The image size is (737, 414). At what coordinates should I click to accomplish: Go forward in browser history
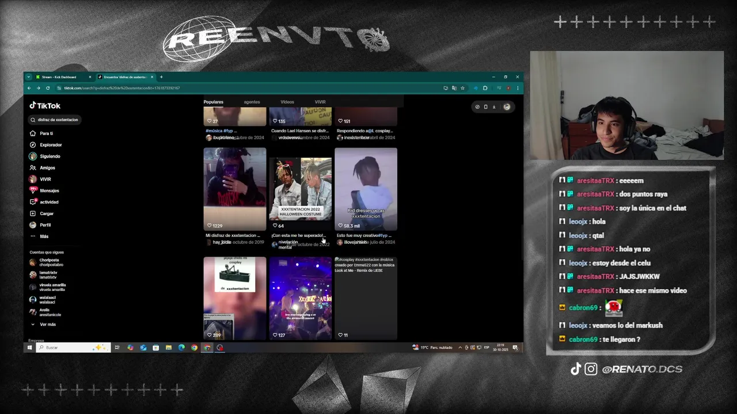click(x=38, y=88)
